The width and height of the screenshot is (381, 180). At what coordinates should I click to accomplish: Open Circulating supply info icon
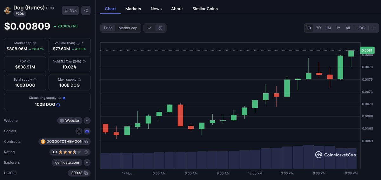click(x=59, y=98)
